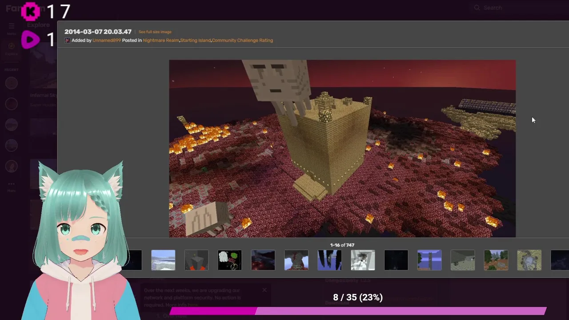Click the 1-16 of 747 image counter
This screenshot has height=320, width=569.
(342, 245)
